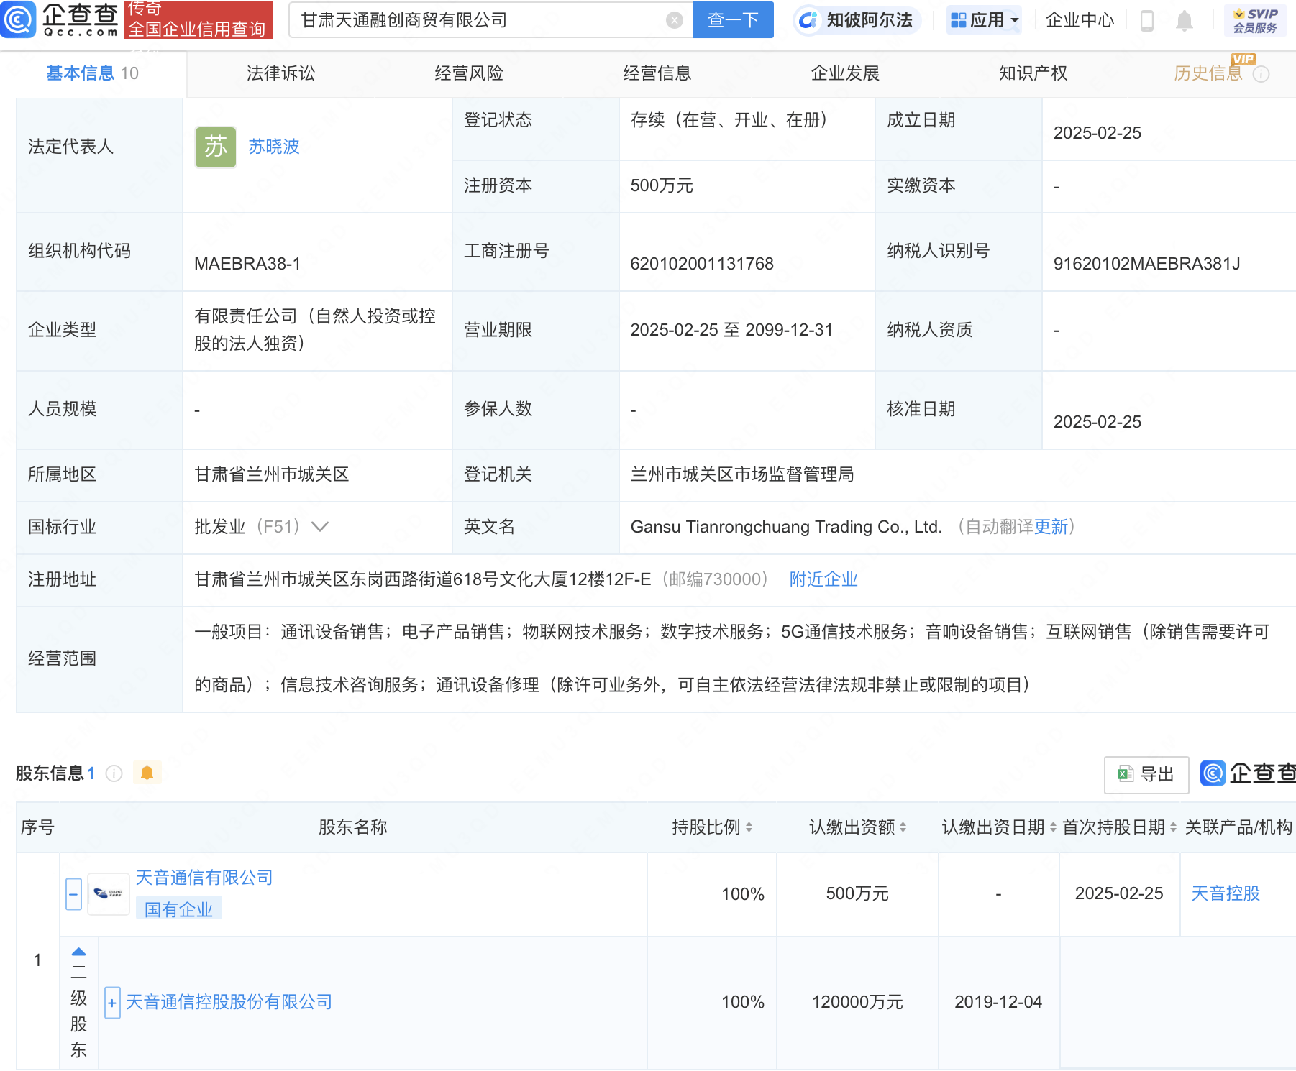The height and width of the screenshot is (1071, 1296).
Task: Switch to 经营信息 tab
Action: (657, 73)
